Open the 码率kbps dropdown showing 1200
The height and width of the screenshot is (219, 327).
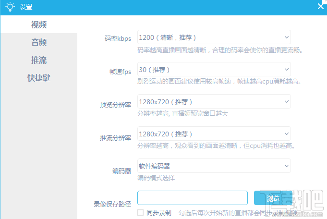click(x=214, y=37)
